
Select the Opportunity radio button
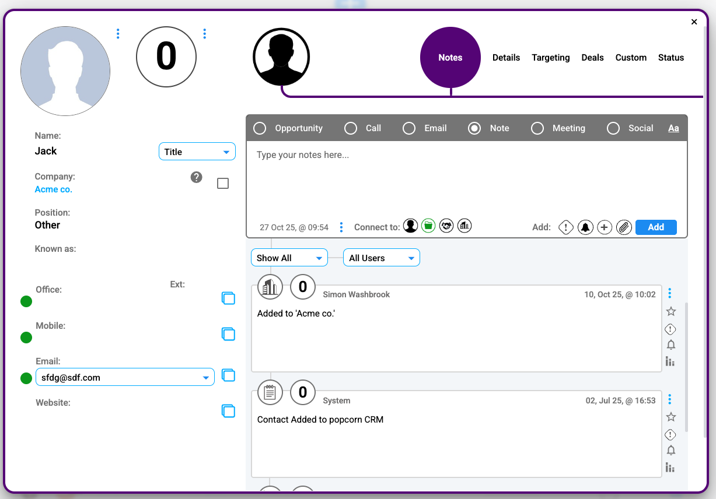[x=259, y=128]
